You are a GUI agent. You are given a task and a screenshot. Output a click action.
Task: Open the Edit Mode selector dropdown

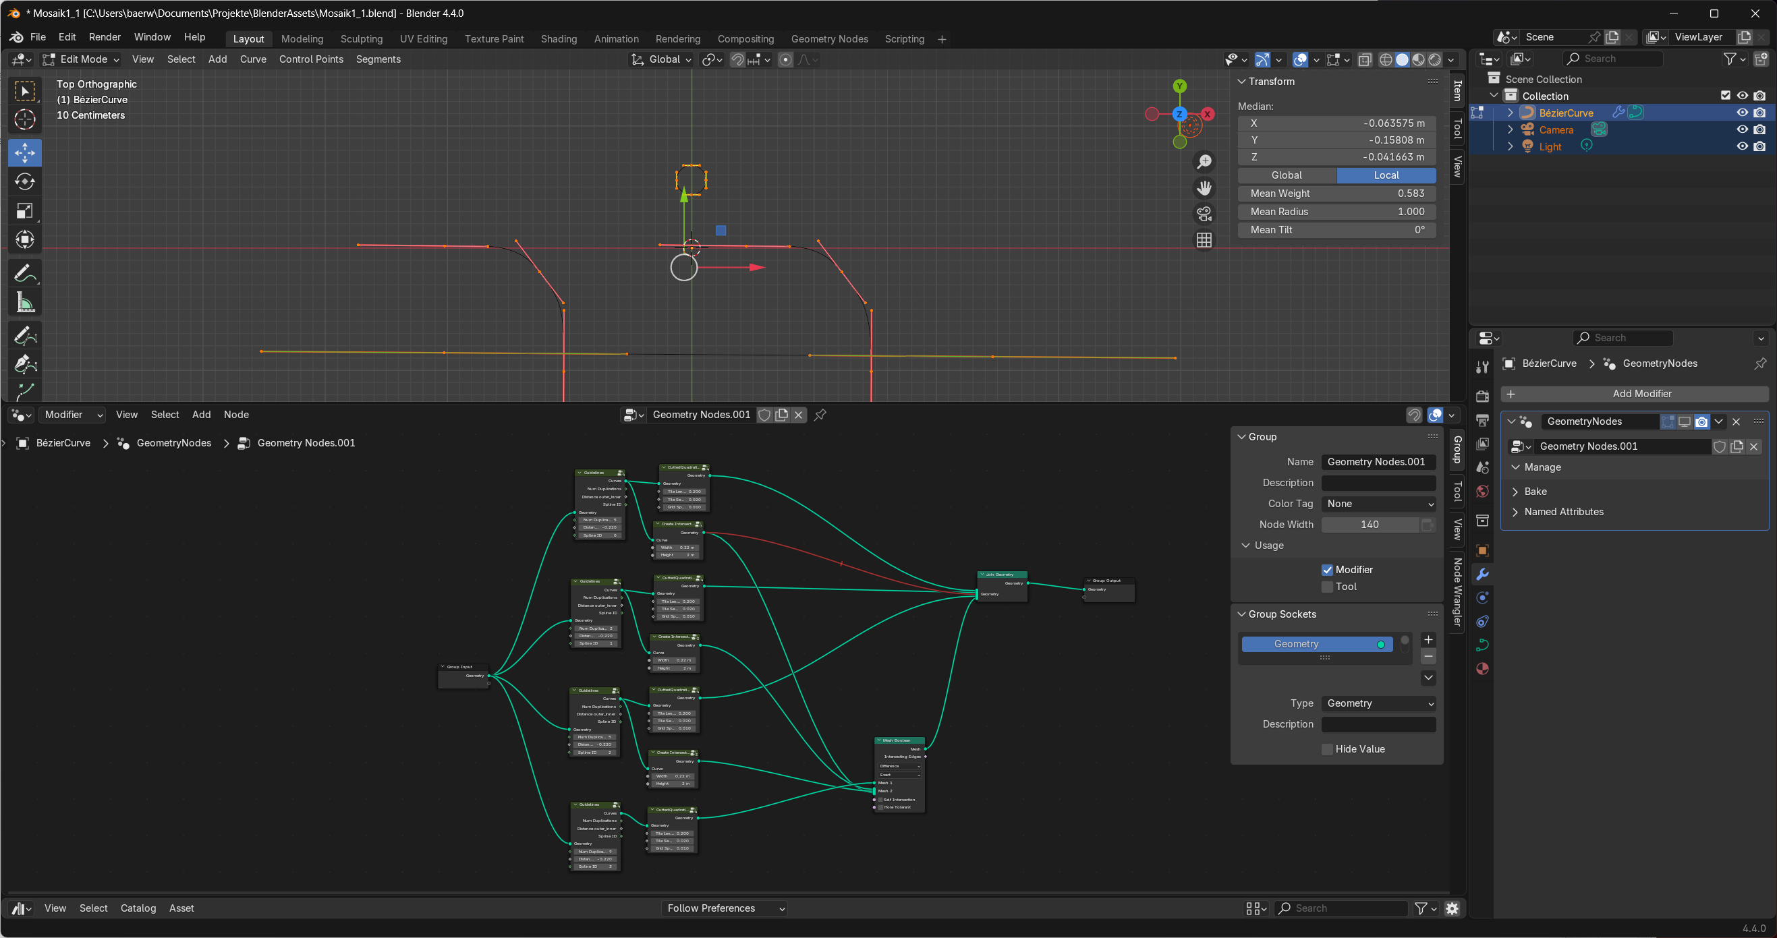click(81, 59)
